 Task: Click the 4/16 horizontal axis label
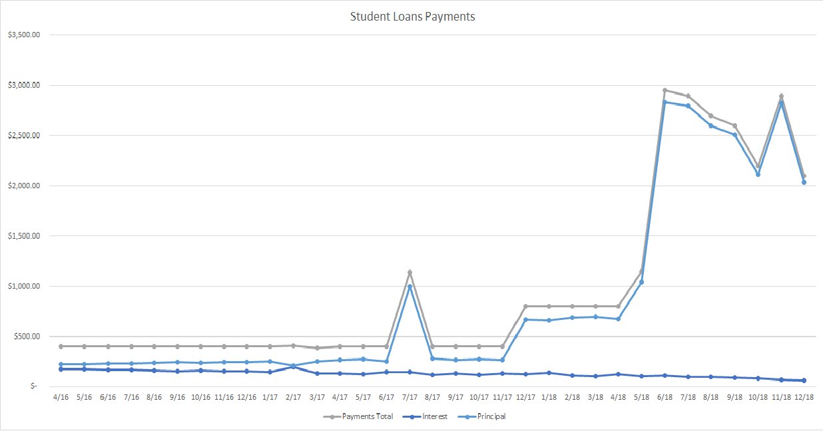[61, 397]
